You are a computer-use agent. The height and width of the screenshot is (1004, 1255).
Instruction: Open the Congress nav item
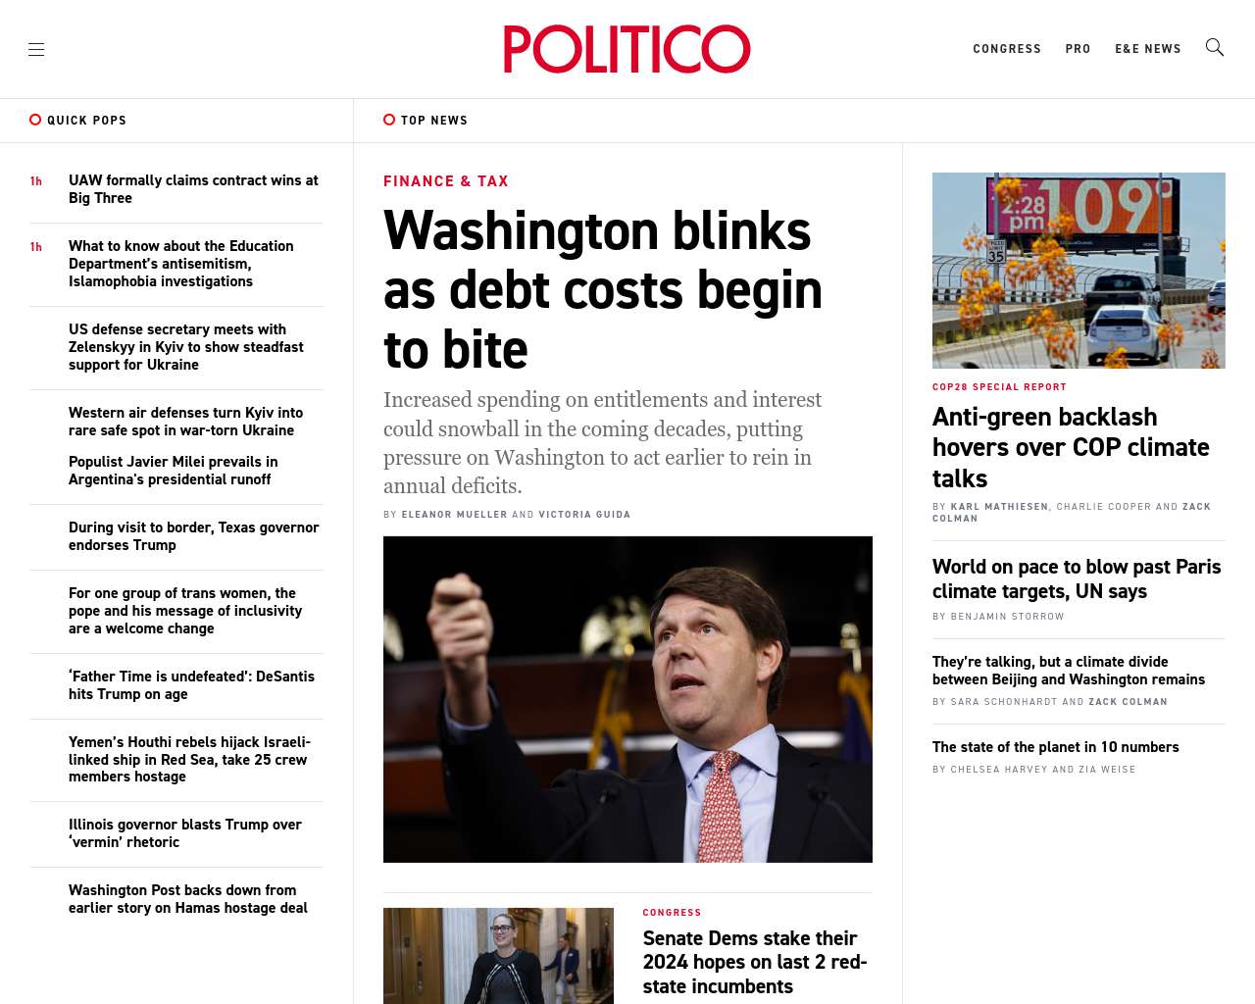[1007, 49]
